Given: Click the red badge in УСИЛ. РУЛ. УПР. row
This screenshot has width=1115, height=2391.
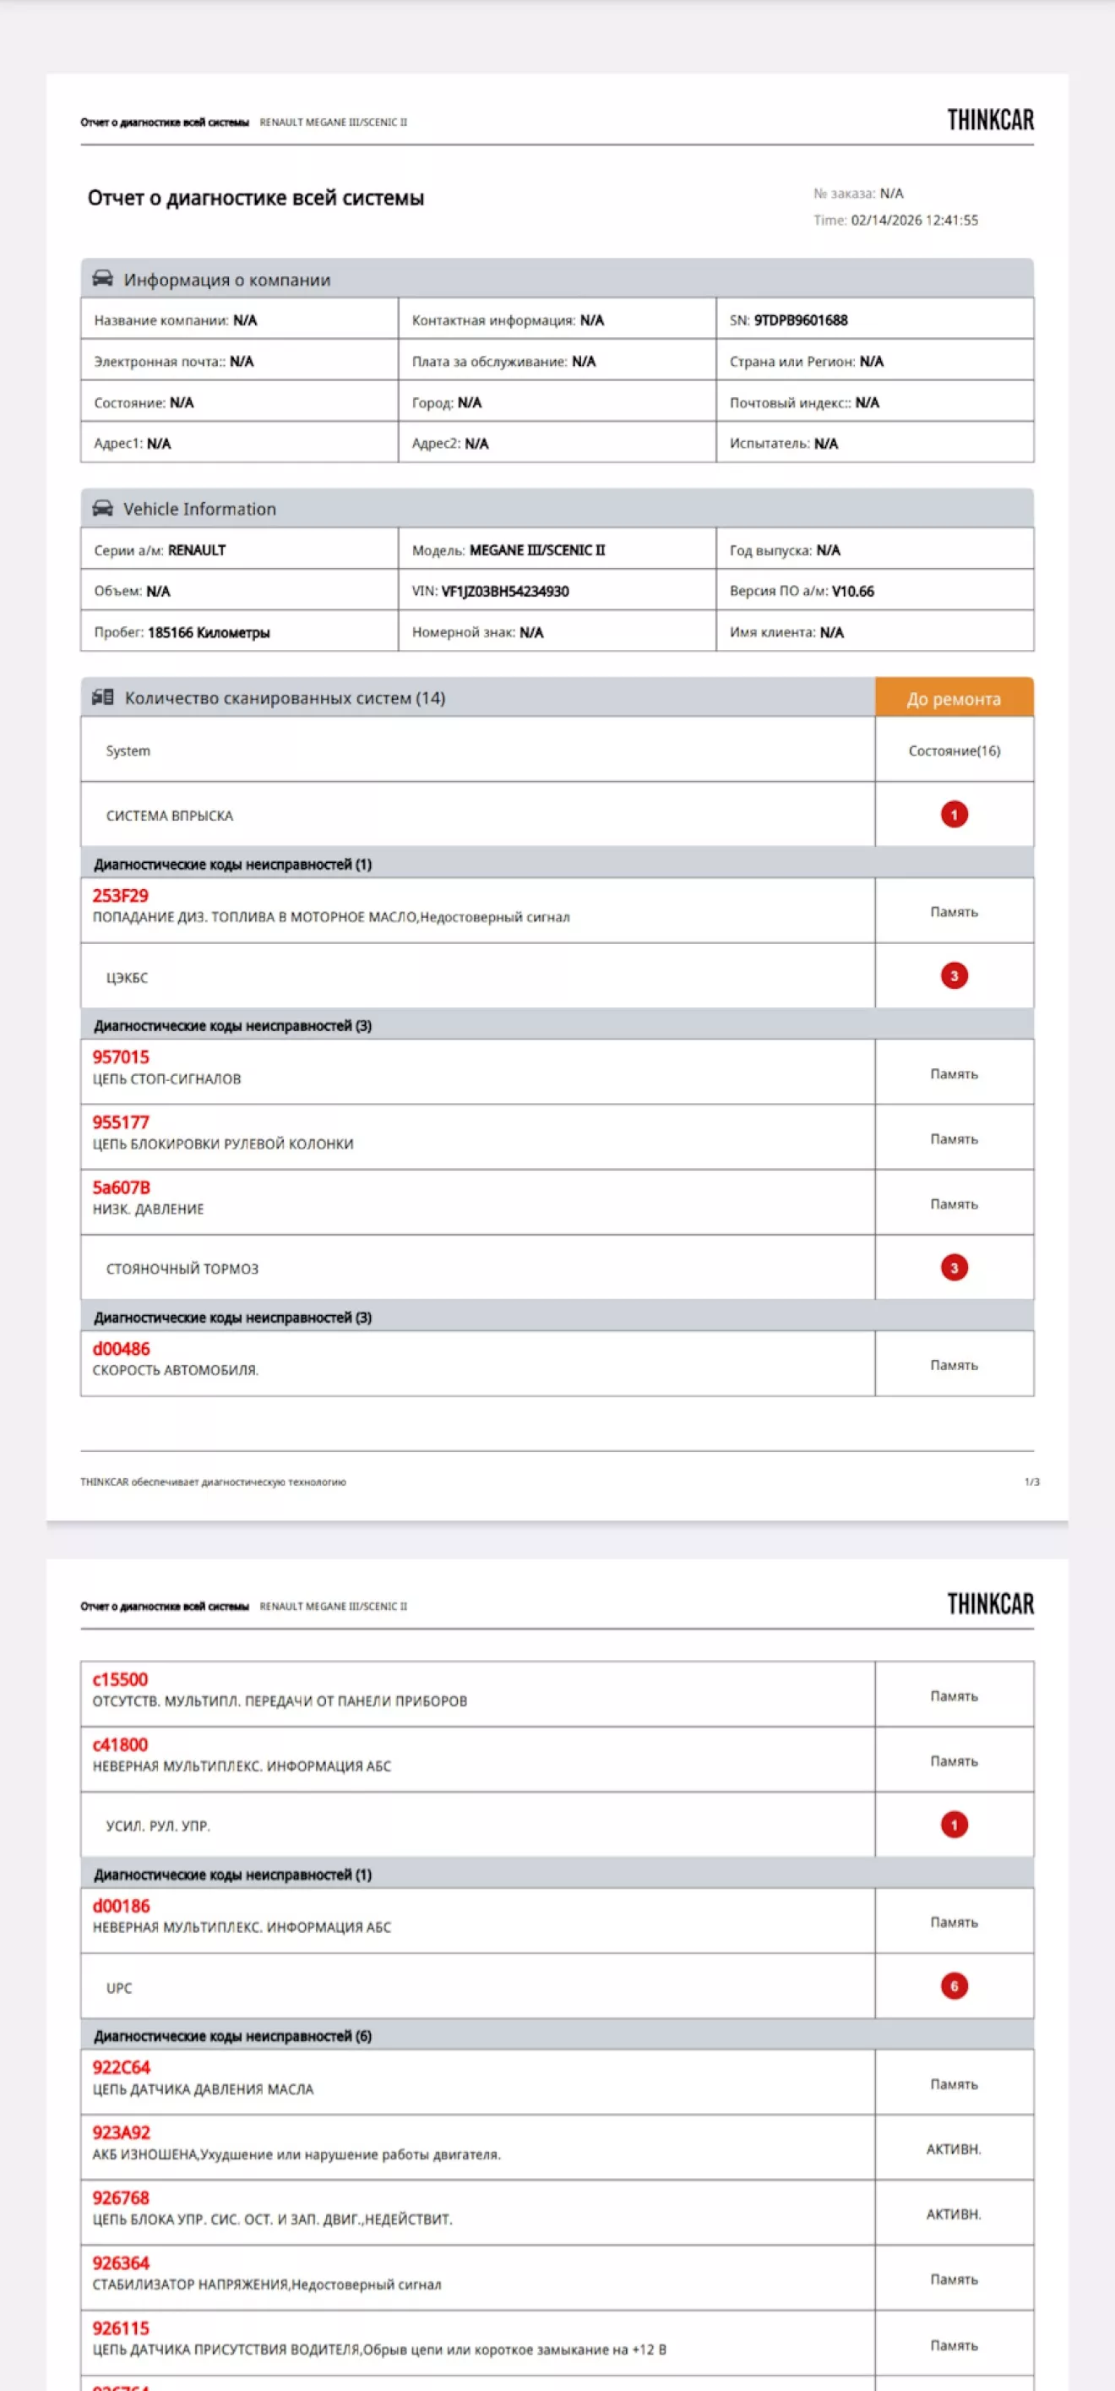Looking at the screenshot, I should [x=954, y=1825].
